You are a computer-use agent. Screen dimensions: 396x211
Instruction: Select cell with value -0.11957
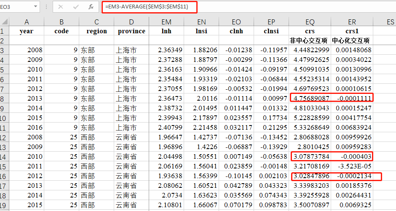click(x=271, y=50)
